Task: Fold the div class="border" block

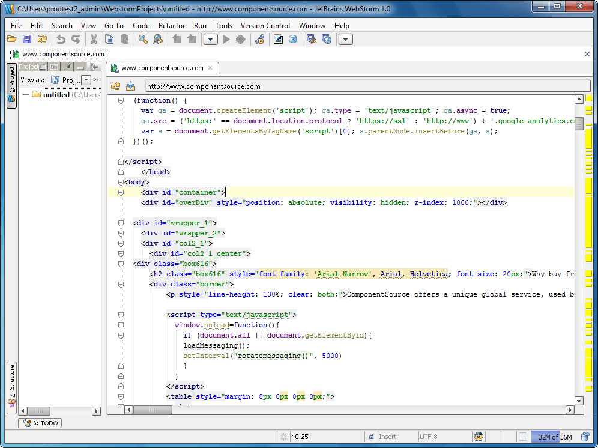Action: [x=121, y=285]
